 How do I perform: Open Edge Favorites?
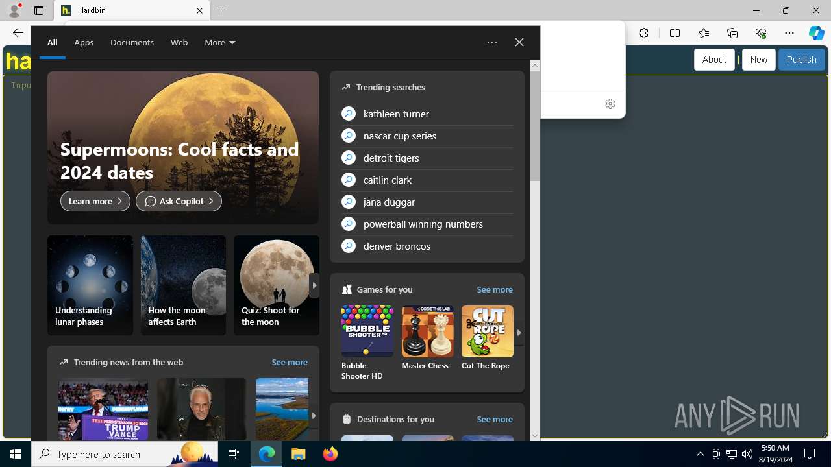click(704, 33)
